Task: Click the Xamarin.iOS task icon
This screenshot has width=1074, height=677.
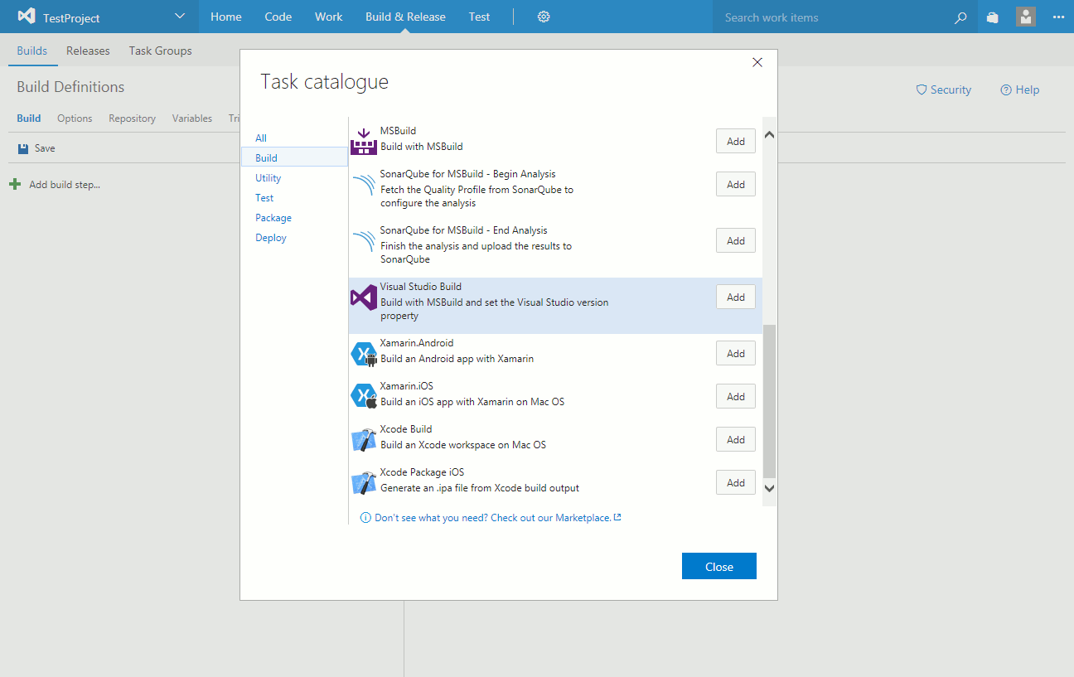Action: [364, 396]
